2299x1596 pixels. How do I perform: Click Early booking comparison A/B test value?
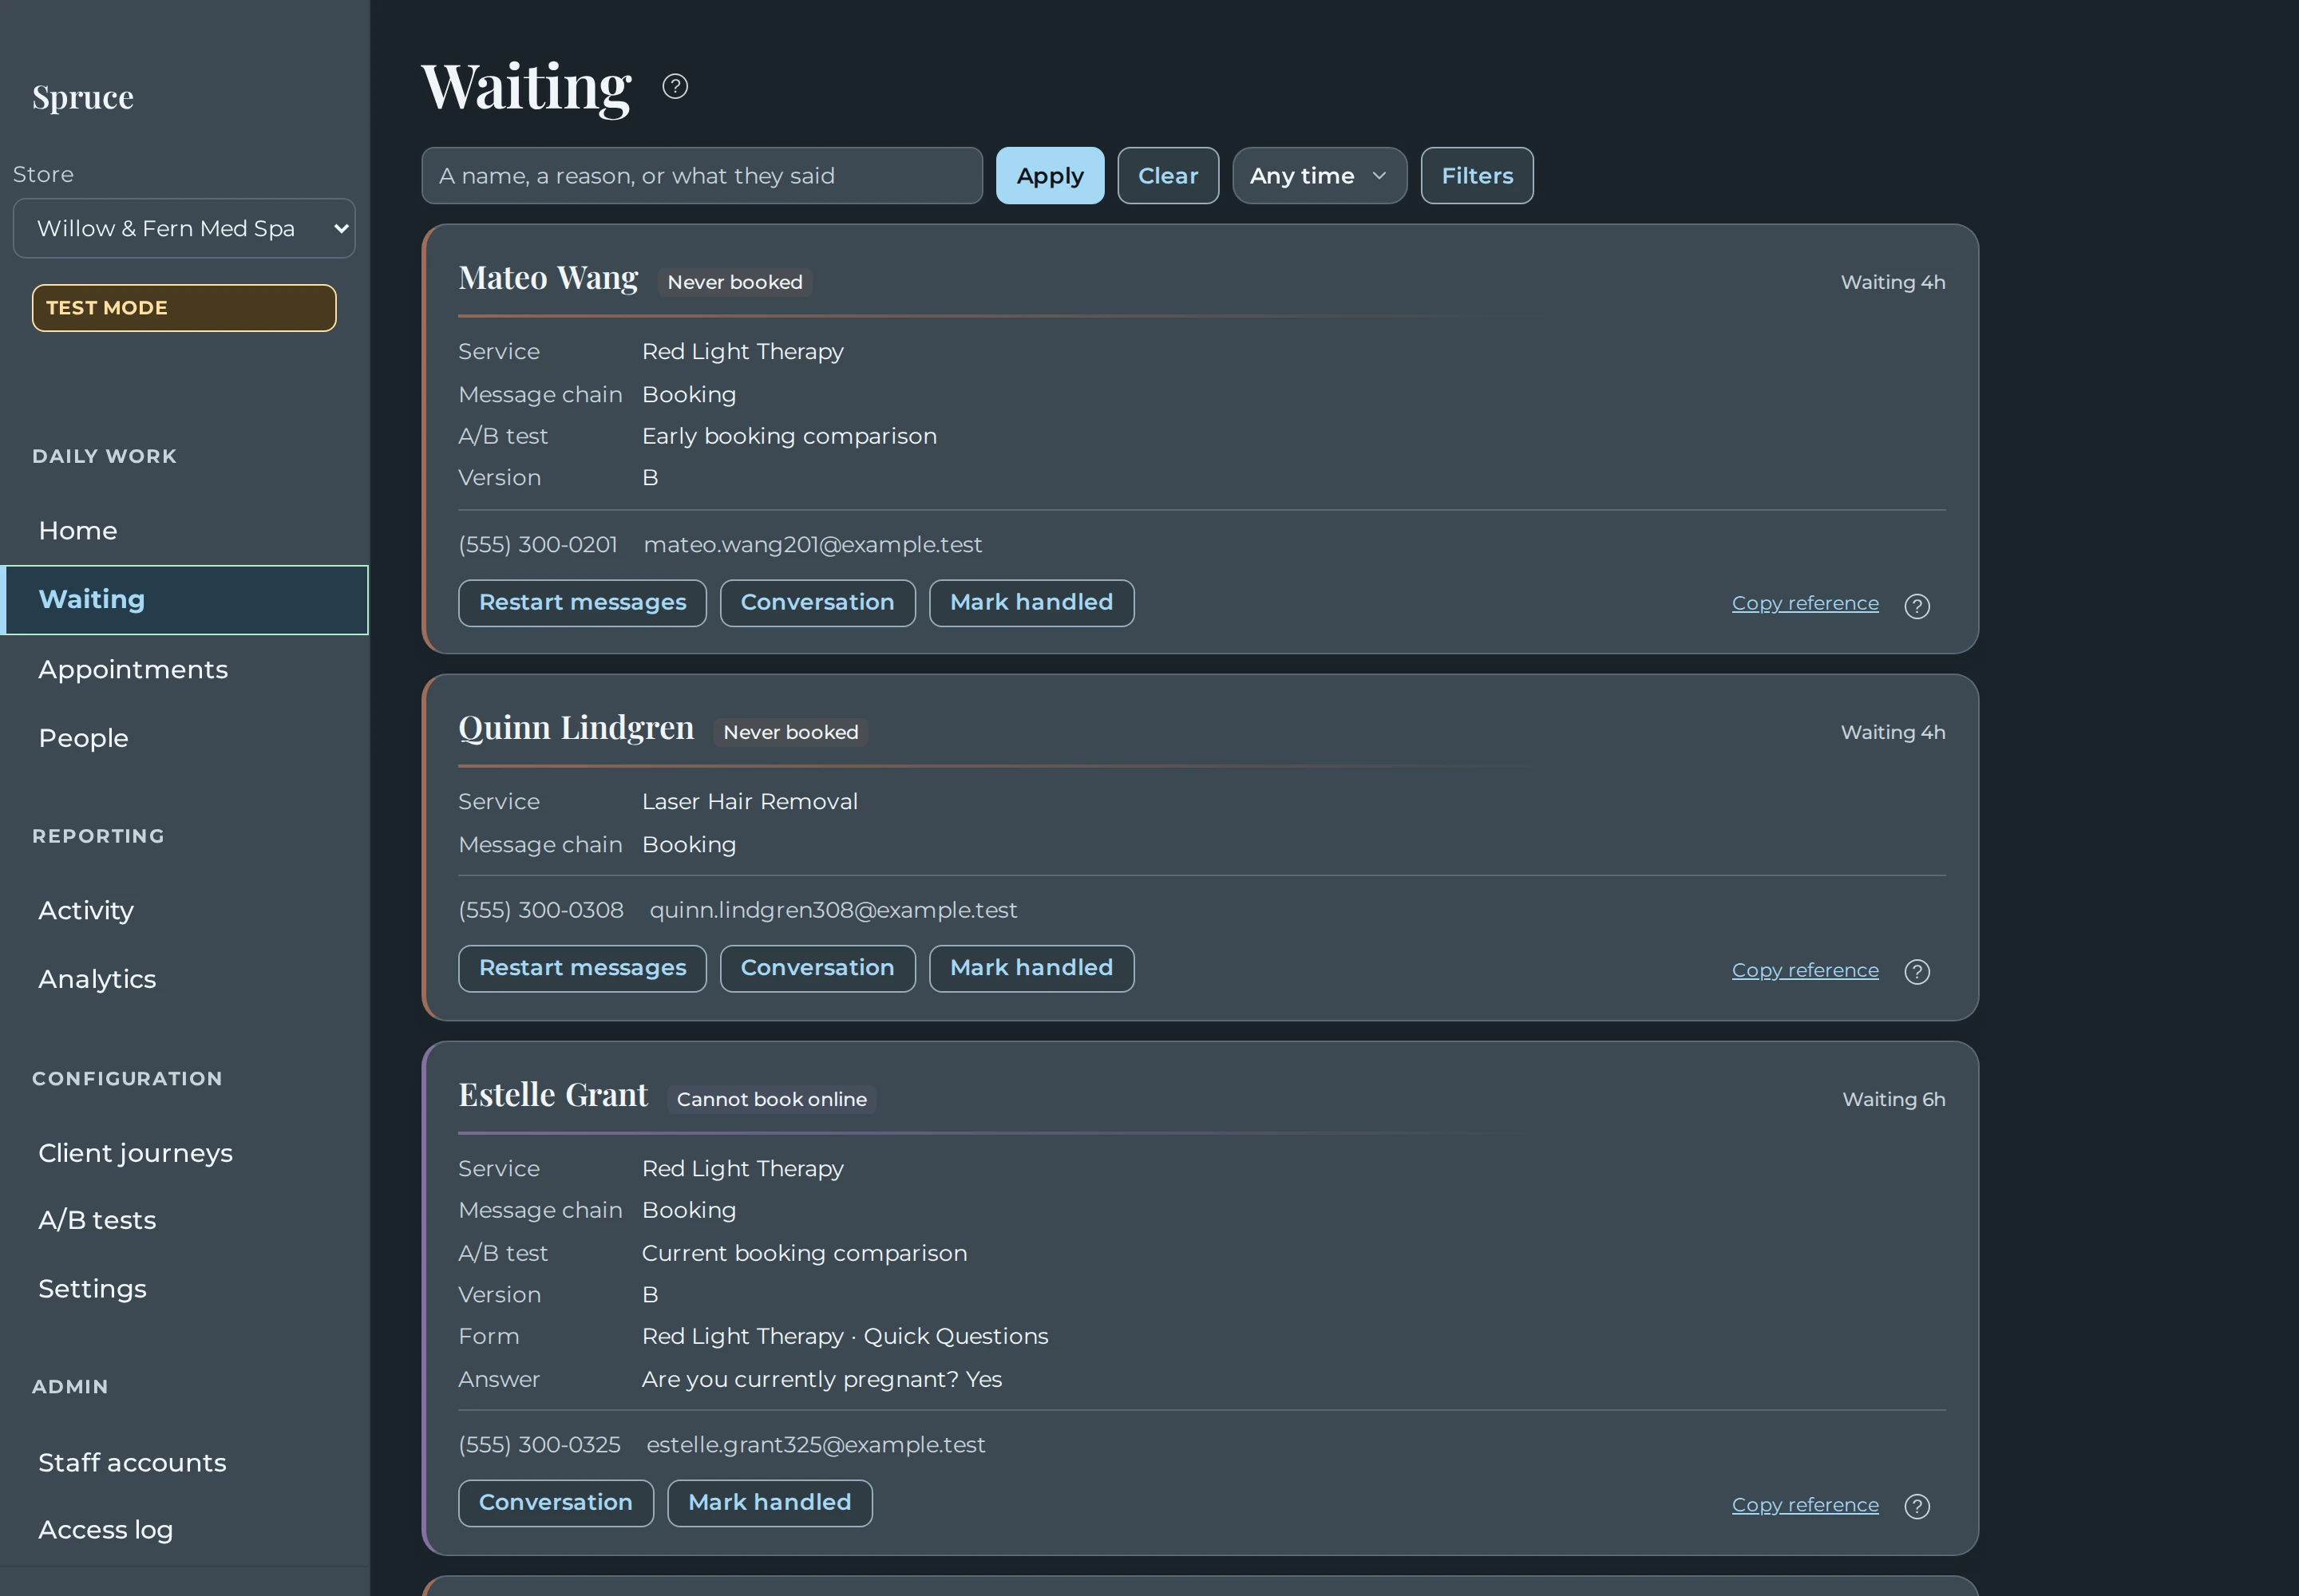[789, 437]
